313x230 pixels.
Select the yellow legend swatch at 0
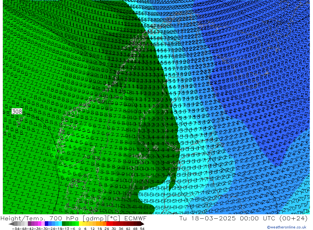coord(80,224)
